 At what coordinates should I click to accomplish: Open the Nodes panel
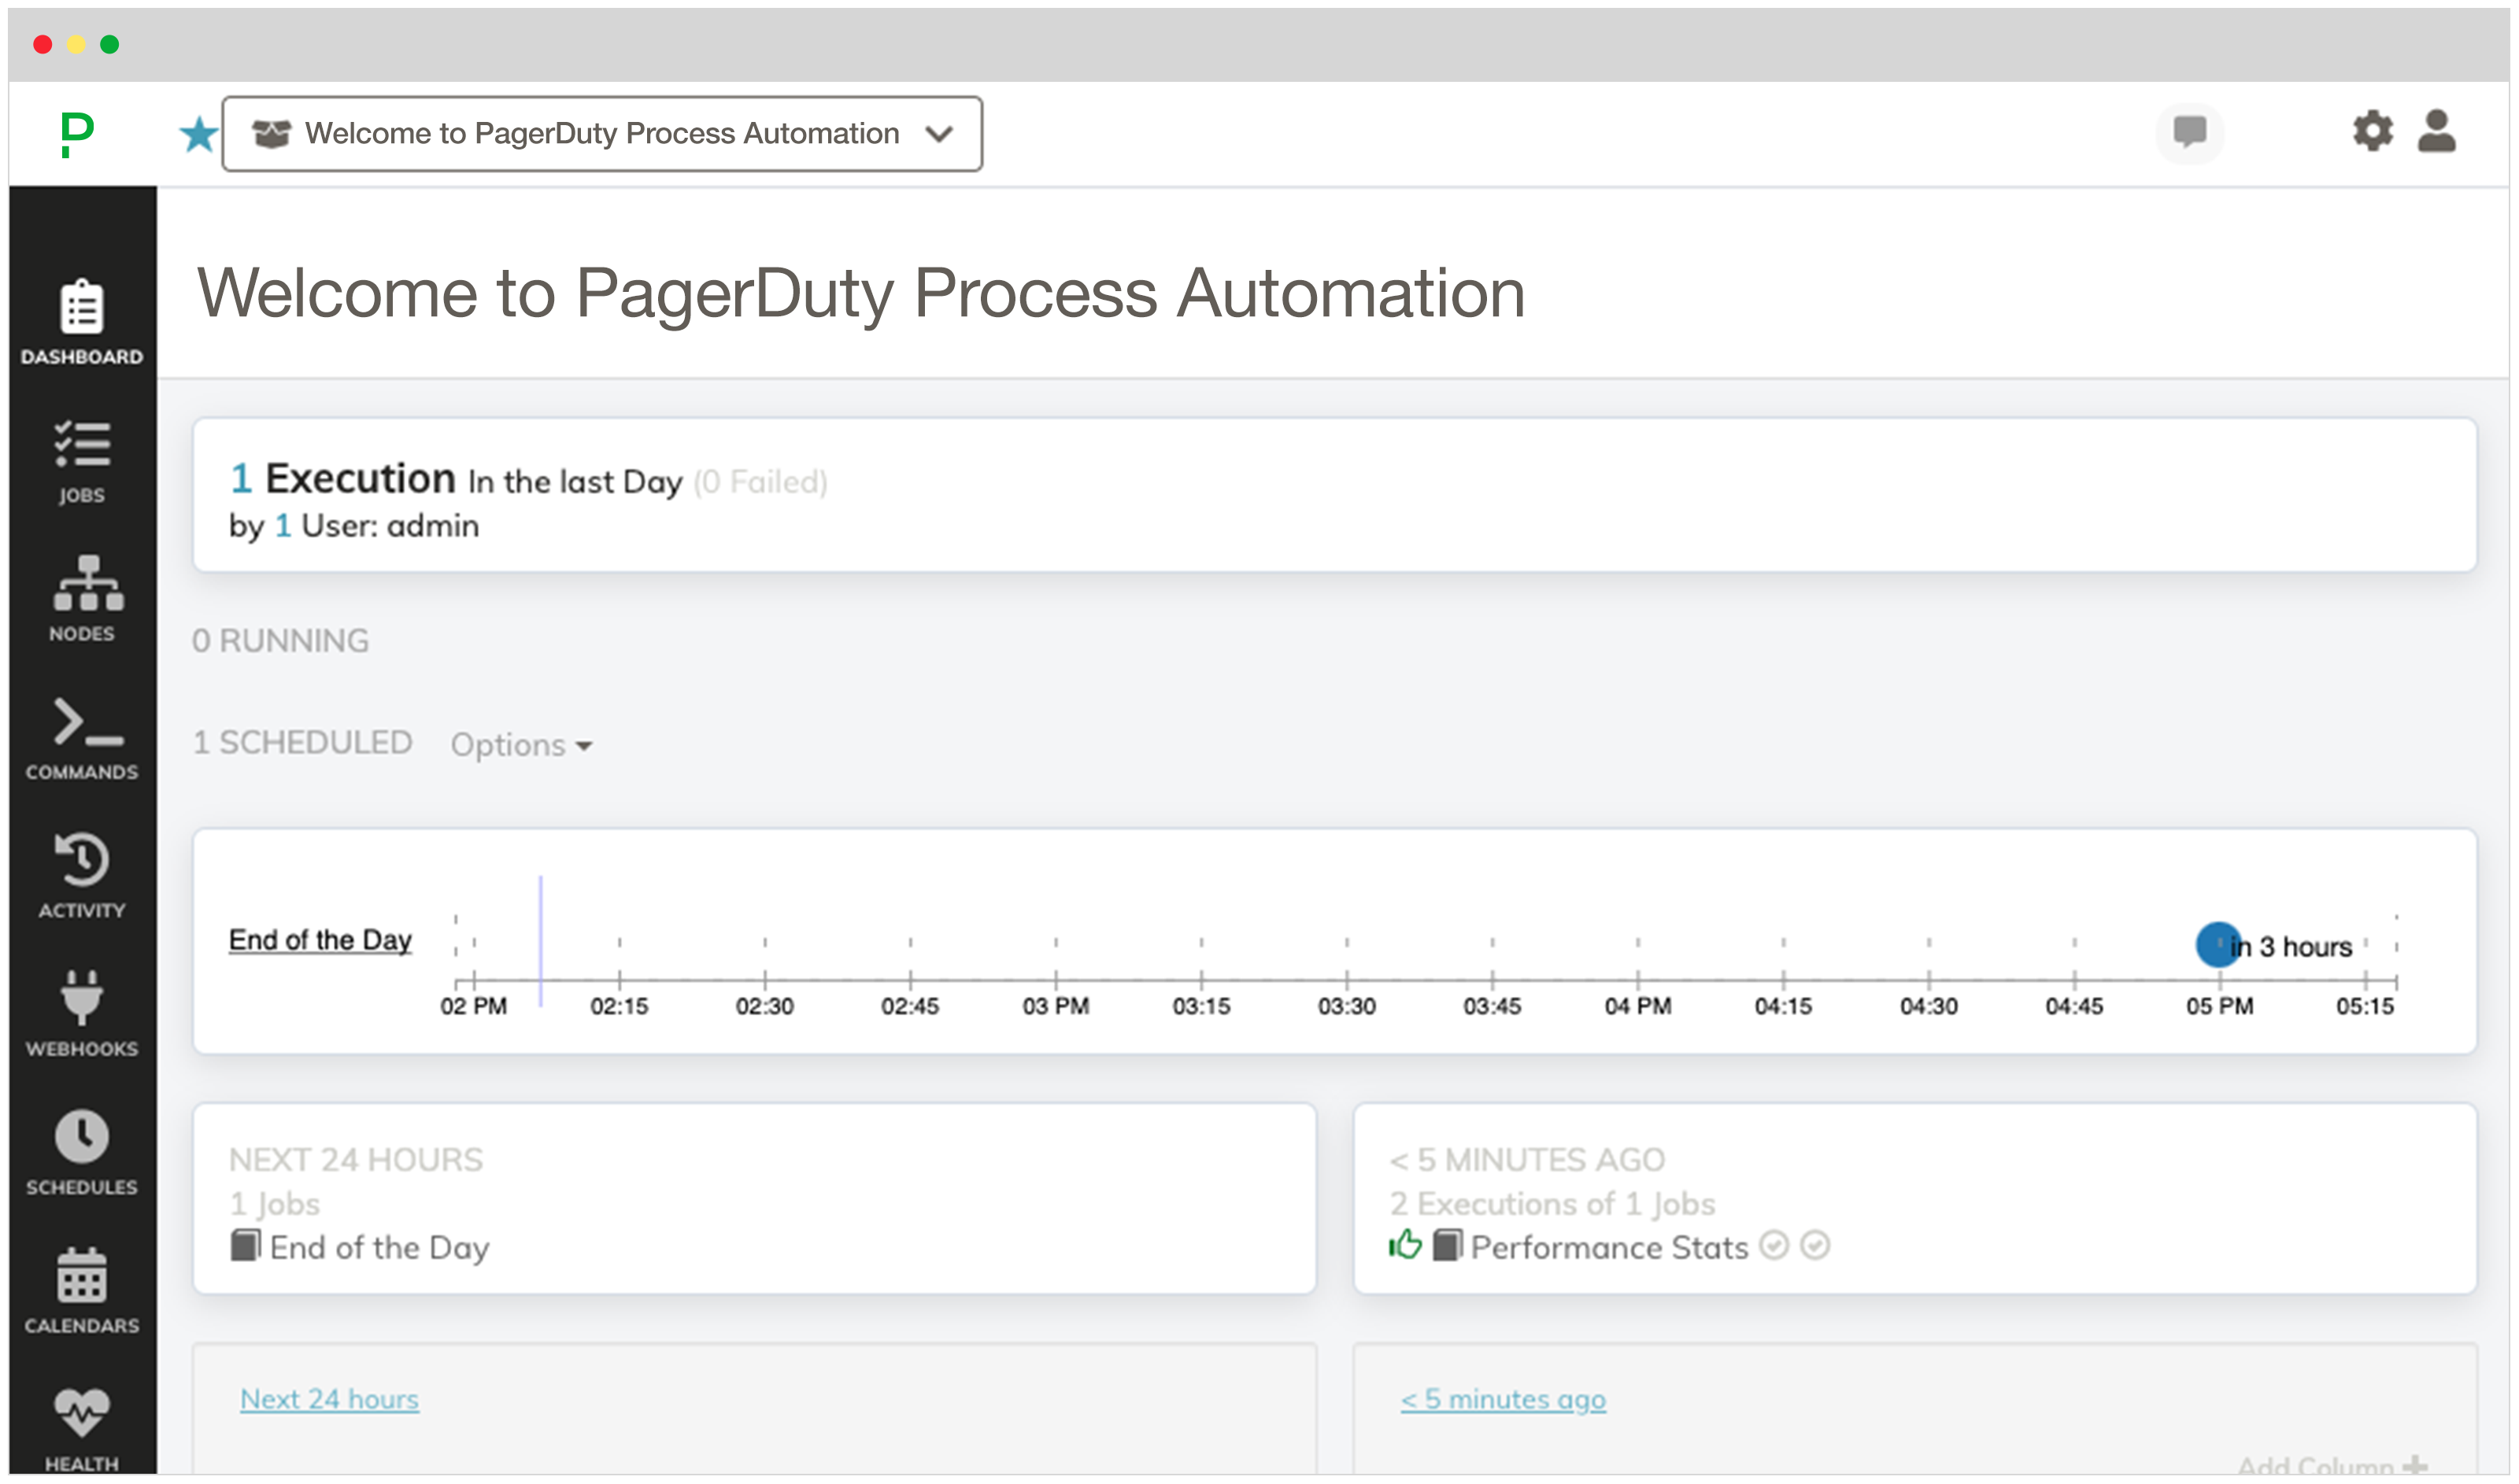[78, 600]
